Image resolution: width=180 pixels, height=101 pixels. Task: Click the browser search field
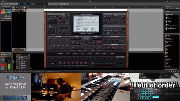[x=172, y=10]
